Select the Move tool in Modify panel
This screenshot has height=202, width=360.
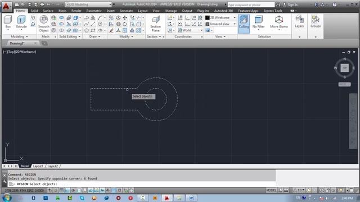125,17
